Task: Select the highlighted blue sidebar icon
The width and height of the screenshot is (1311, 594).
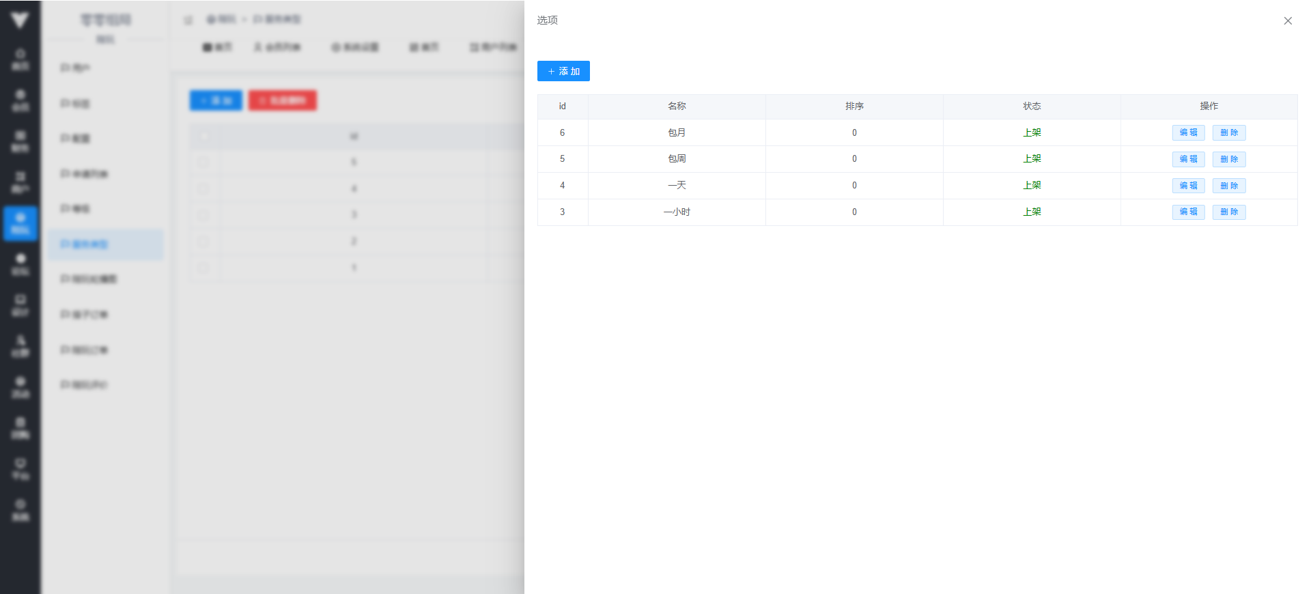Action: (x=20, y=223)
